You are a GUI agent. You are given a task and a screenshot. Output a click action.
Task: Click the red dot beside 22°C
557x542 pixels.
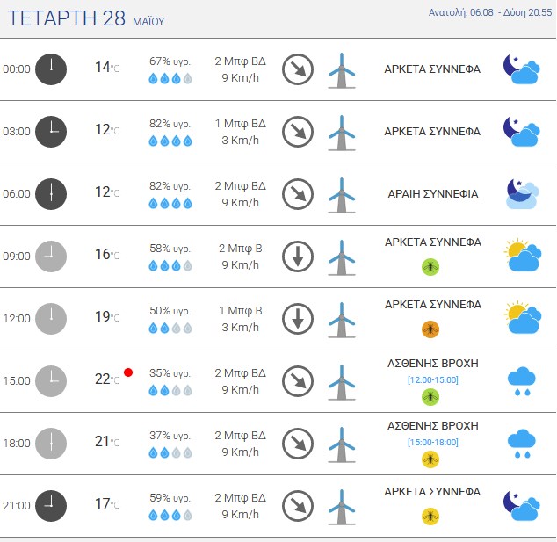click(x=128, y=372)
